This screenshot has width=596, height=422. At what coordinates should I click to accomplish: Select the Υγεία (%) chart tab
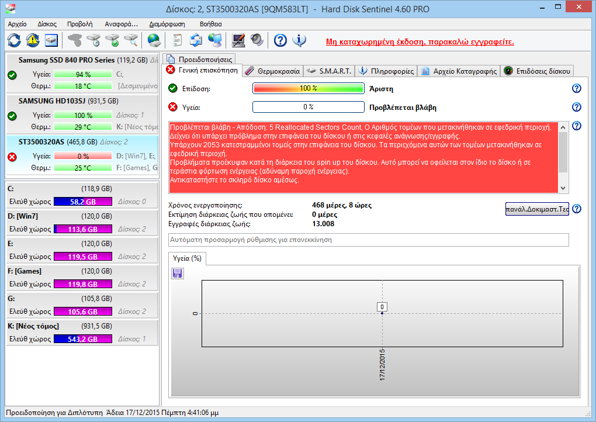tap(187, 258)
